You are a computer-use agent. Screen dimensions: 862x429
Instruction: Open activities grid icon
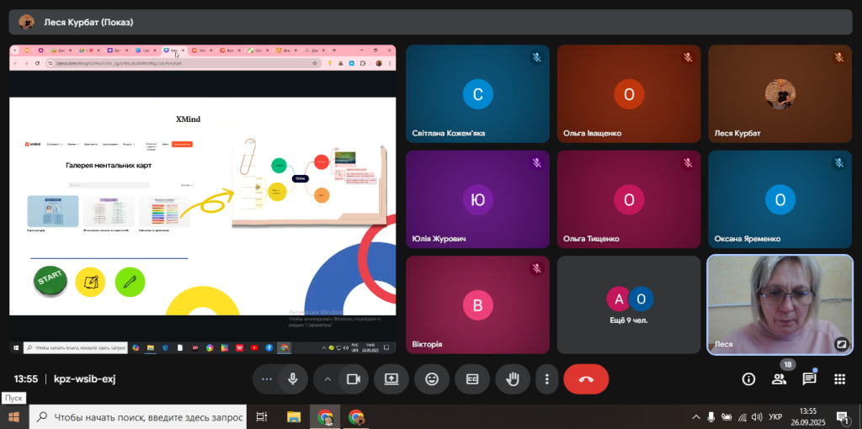(x=839, y=379)
